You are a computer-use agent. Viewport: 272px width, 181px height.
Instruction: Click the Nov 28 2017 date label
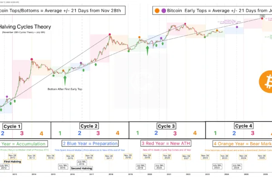[x=109, y=157]
